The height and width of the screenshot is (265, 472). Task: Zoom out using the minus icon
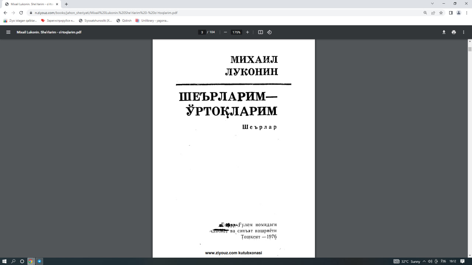point(225,32)
